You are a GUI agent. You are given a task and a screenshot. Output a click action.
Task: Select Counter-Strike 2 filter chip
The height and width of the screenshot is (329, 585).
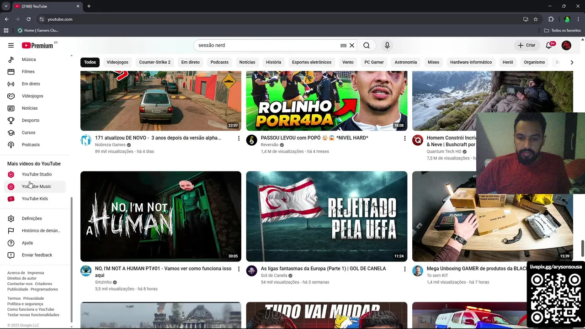155,62
